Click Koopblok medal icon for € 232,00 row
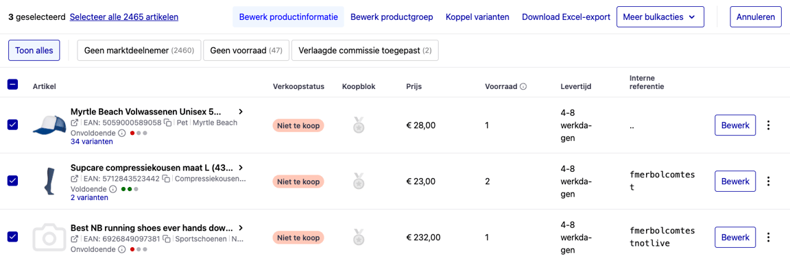790x265 pixels. click(358, 237)
